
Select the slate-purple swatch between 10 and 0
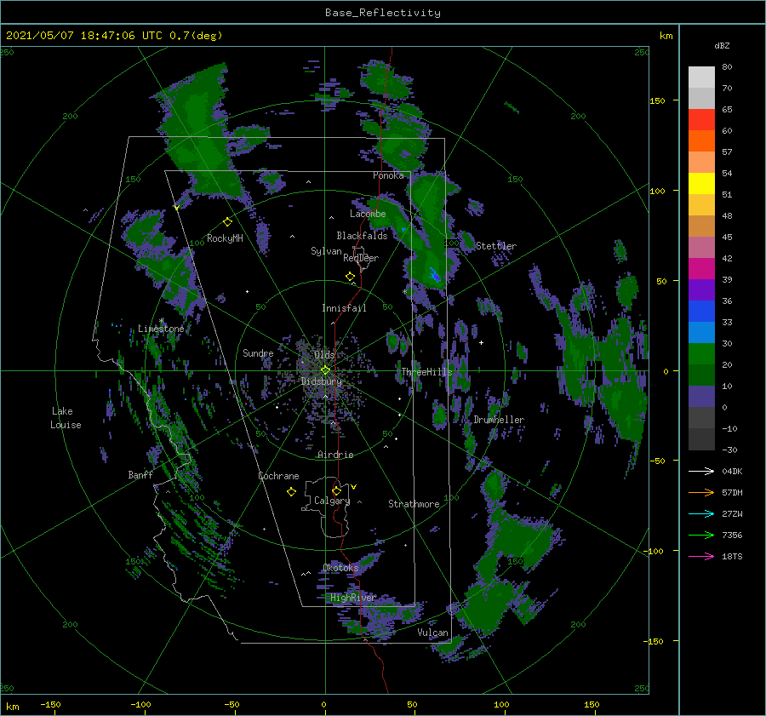701,397
